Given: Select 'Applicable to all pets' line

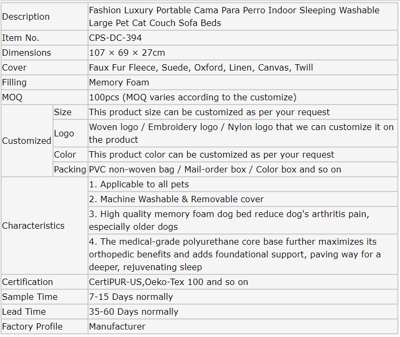Looking at the screenshot, I should tap(139, 184).
